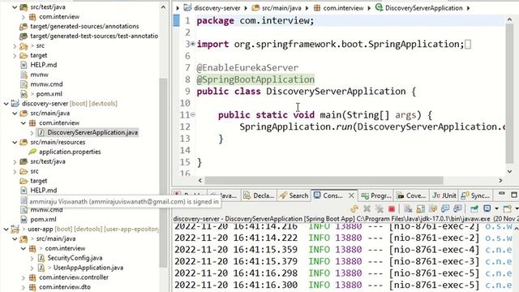This screenshot has width=519, height=292.
Task: Click com.interview.dto package icon
Action: click(32, 287)
